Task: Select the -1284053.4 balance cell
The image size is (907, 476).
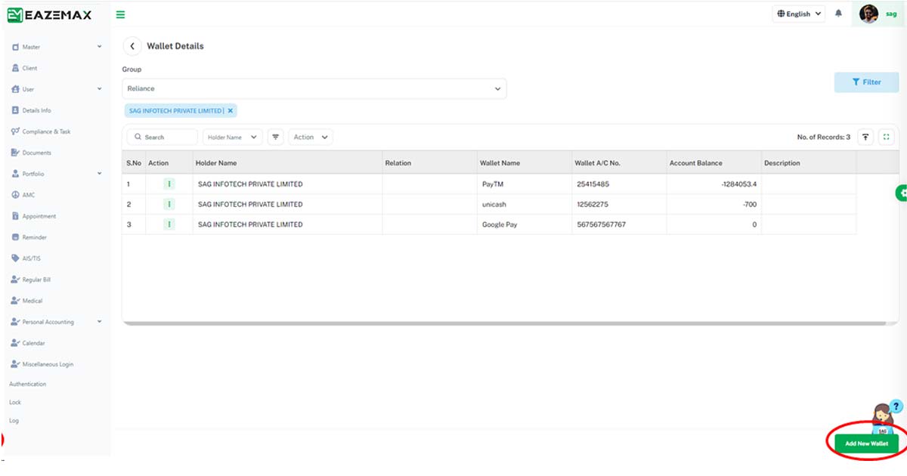Action: 714,184
